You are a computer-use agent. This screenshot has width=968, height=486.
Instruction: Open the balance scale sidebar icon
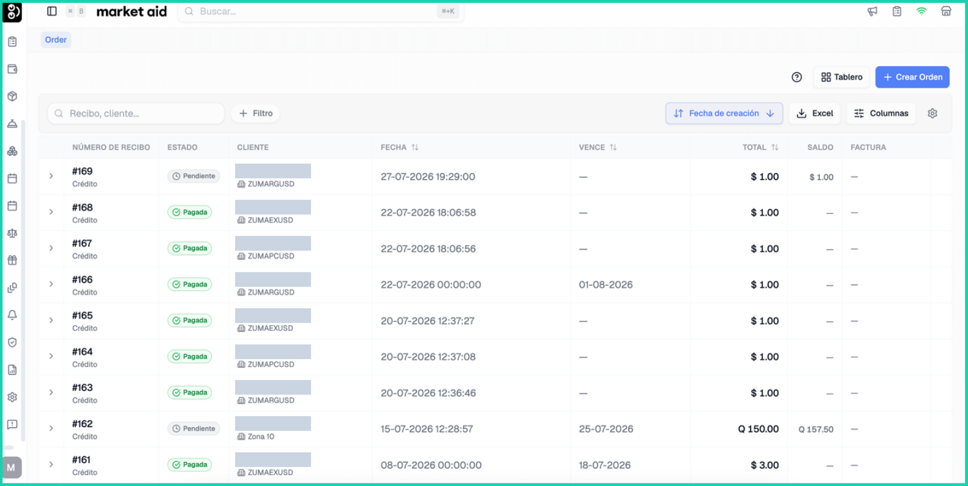pos(12,233)
